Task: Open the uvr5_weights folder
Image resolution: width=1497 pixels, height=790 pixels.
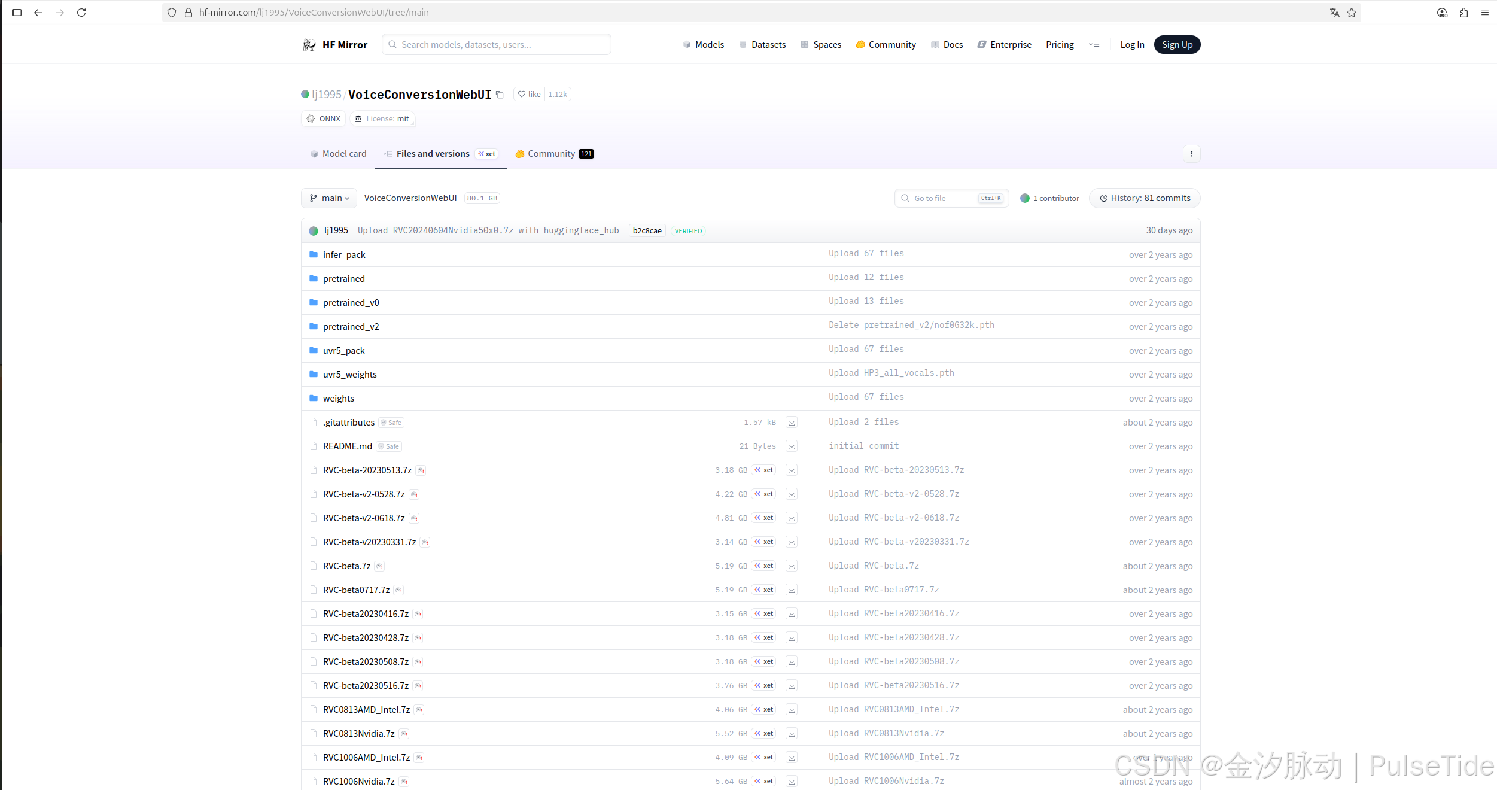Action: pos(350,375)
